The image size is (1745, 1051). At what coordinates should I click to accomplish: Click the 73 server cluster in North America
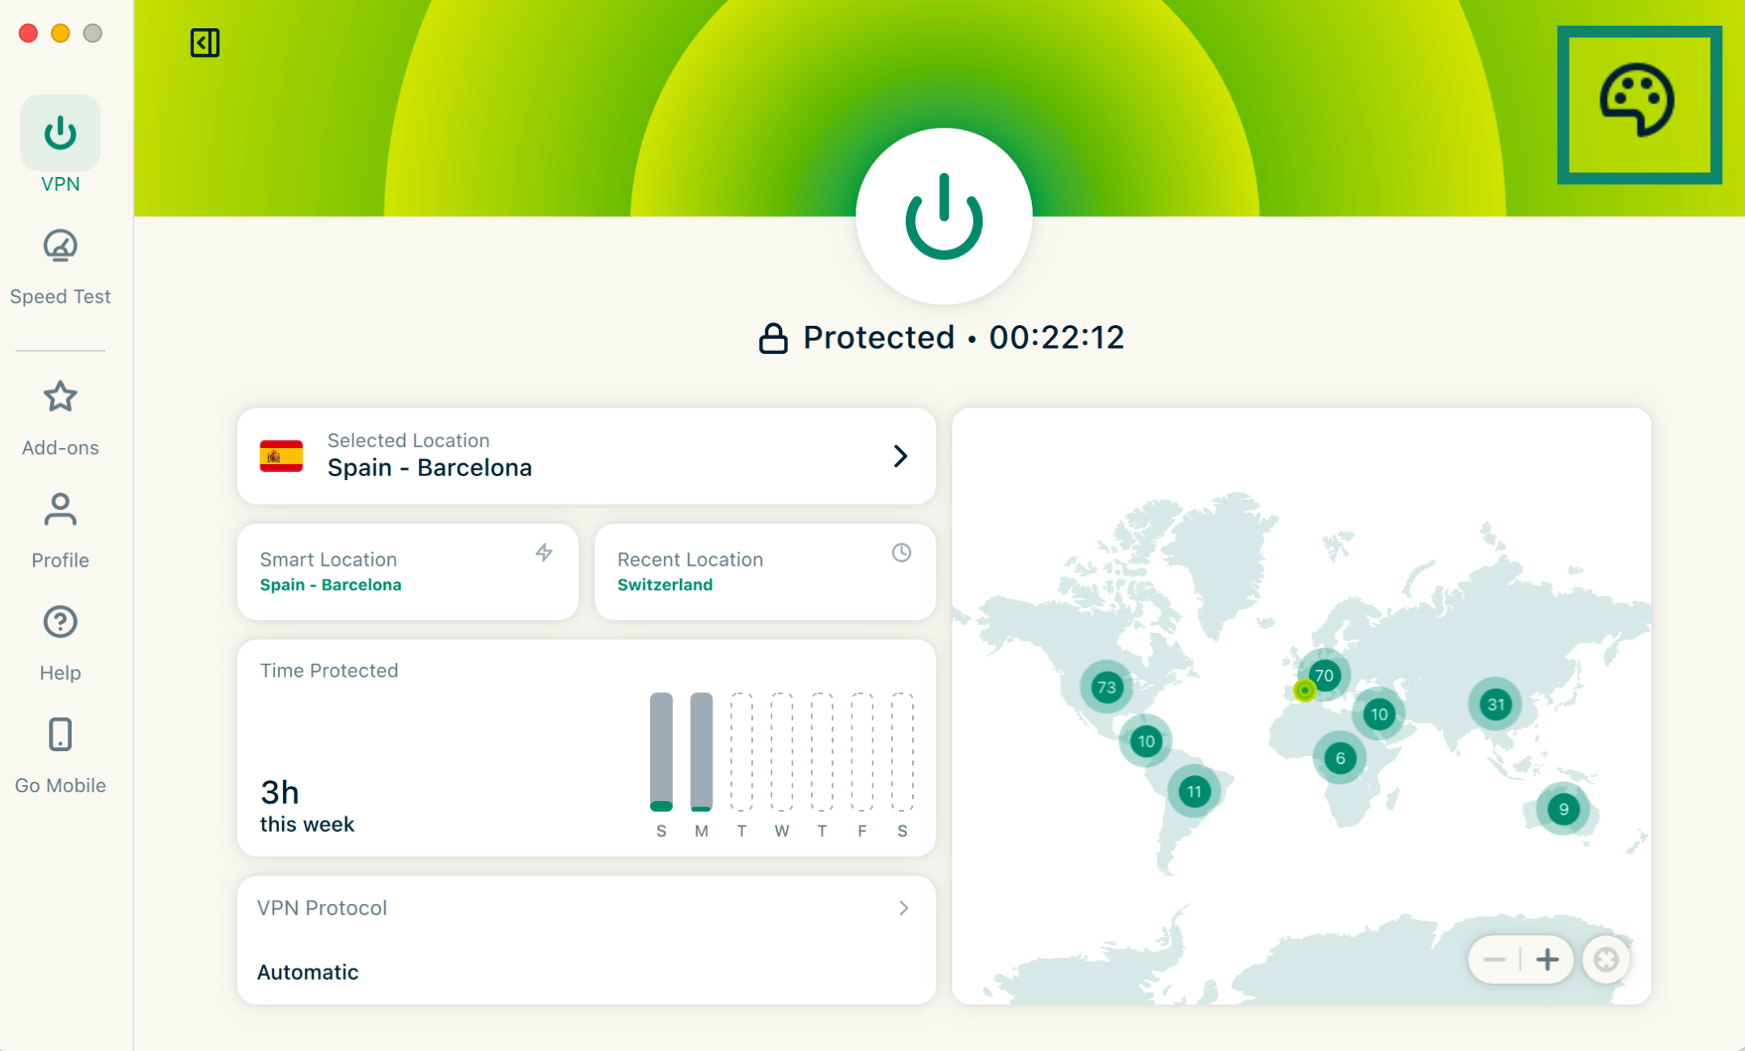pyautogui.click(x=1105, y=687)
